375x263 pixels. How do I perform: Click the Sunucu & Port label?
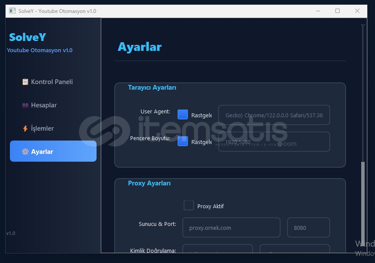157,224
